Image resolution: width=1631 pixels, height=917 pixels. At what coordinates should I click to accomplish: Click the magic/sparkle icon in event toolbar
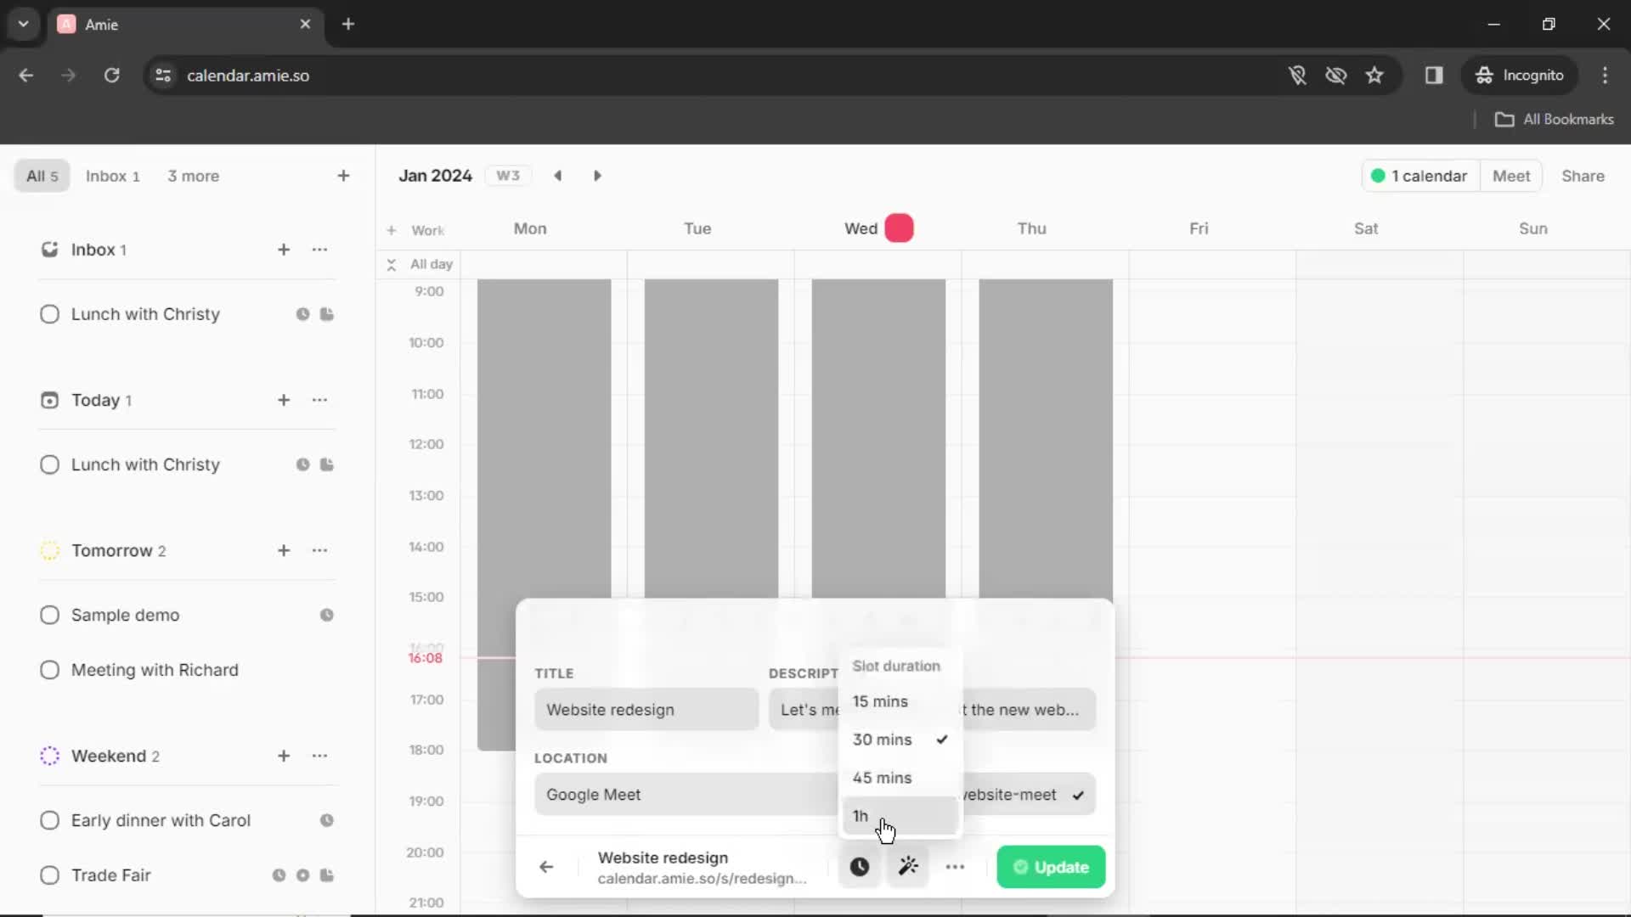(907, 867)
